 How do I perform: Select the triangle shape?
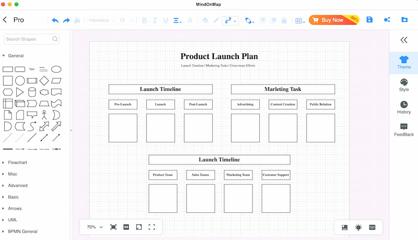point(20,92)
